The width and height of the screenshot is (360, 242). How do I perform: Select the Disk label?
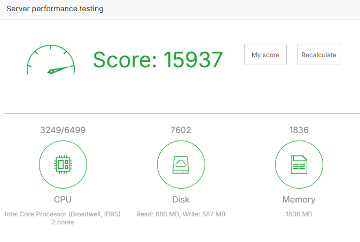pyautogui.click(x=181, y=200)
